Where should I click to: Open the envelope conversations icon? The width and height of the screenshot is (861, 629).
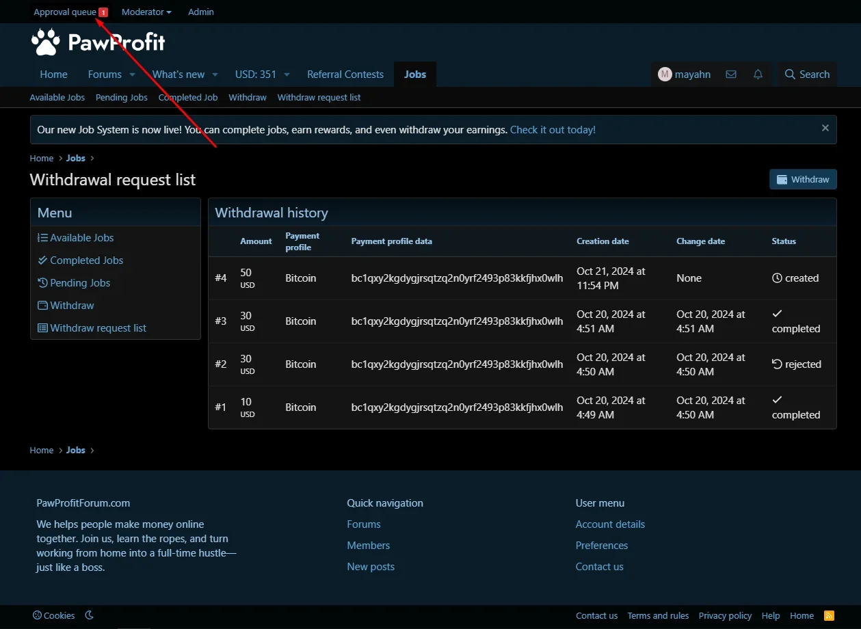731,75
